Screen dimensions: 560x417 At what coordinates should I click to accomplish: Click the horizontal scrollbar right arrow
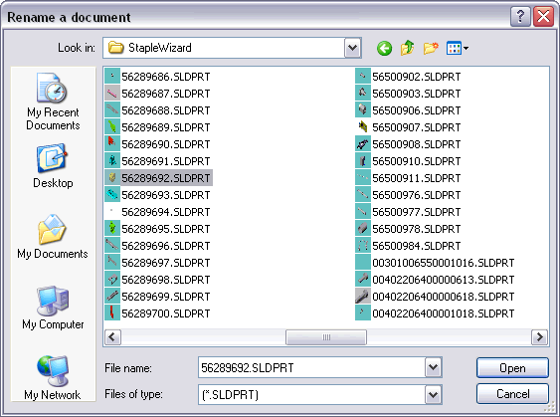click(x=540, y=337)
